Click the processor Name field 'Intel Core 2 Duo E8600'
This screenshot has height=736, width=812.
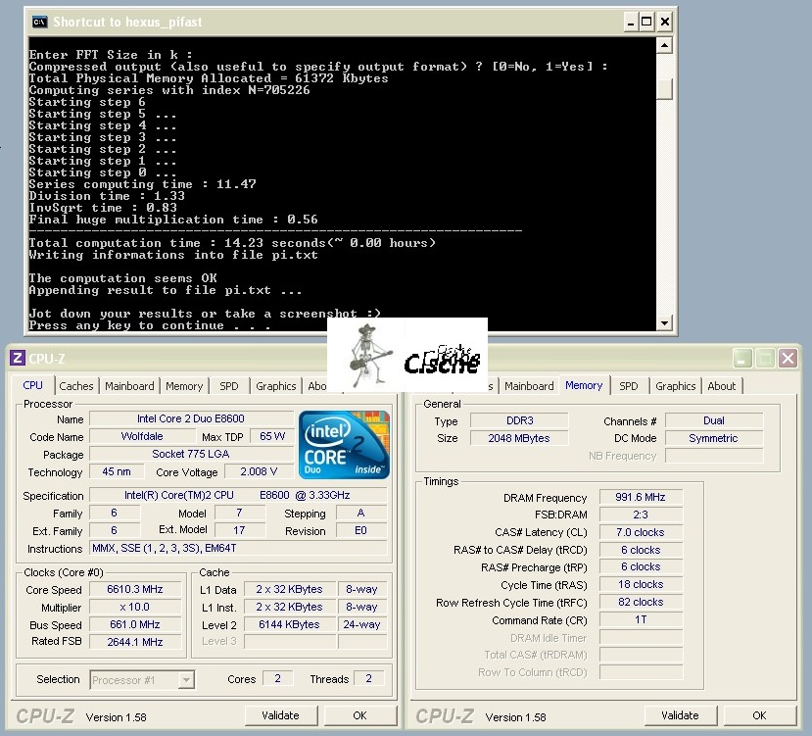(191, 418)
